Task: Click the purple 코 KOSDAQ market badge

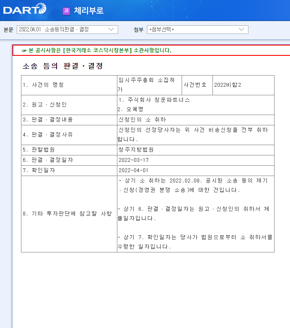Action: [66, 11]
